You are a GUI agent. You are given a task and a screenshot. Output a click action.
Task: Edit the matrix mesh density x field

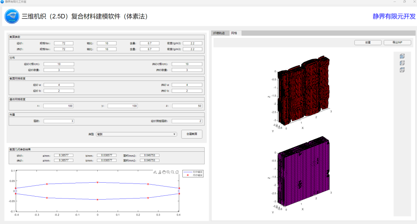(x=58, y=106)
